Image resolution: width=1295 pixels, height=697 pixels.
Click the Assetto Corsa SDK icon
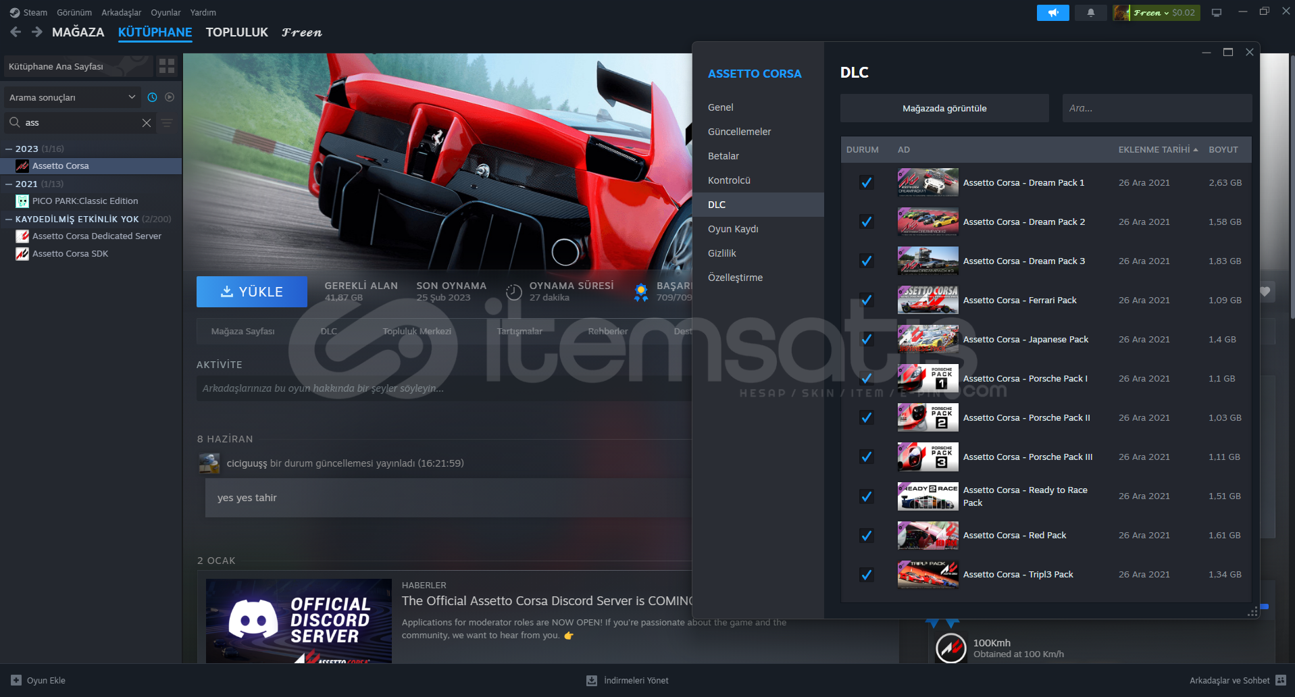(22, 253)
